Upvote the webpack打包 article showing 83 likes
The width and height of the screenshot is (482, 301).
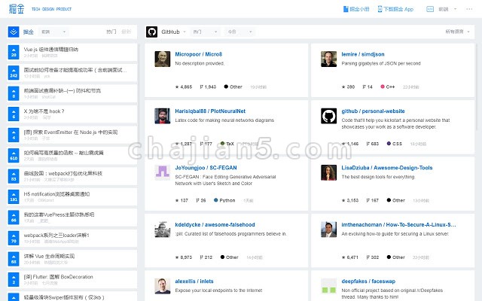coord(14,176)
